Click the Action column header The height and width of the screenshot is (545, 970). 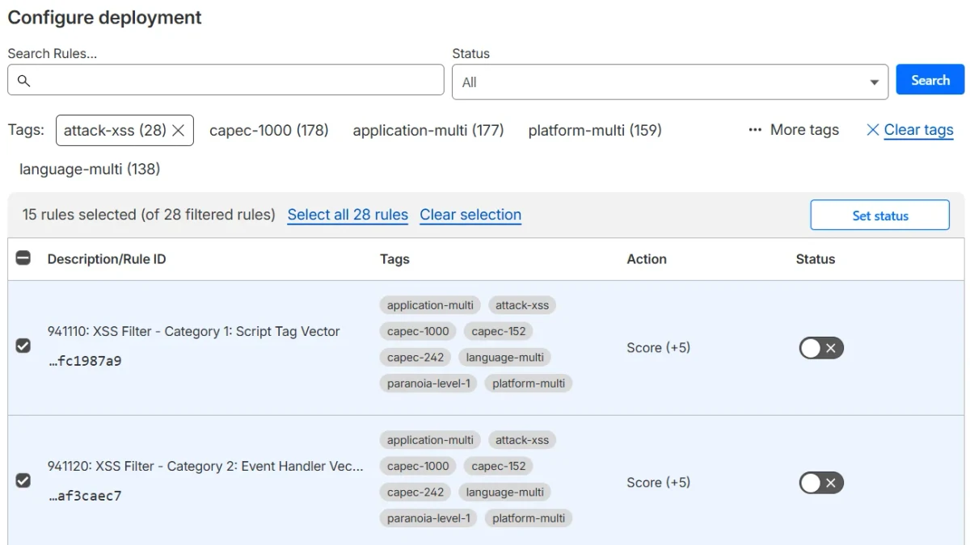(x=647, y=259)
